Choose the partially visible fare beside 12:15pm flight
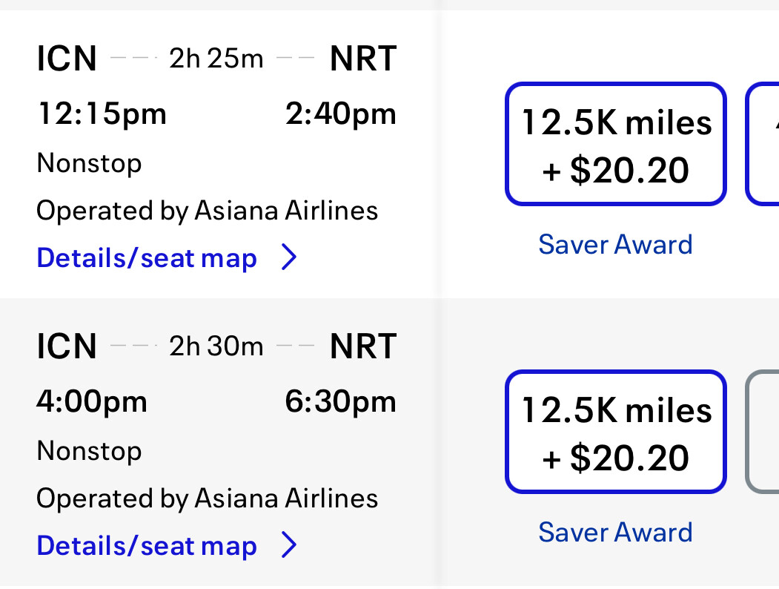The image size is (779, 589). click(763, 145)
